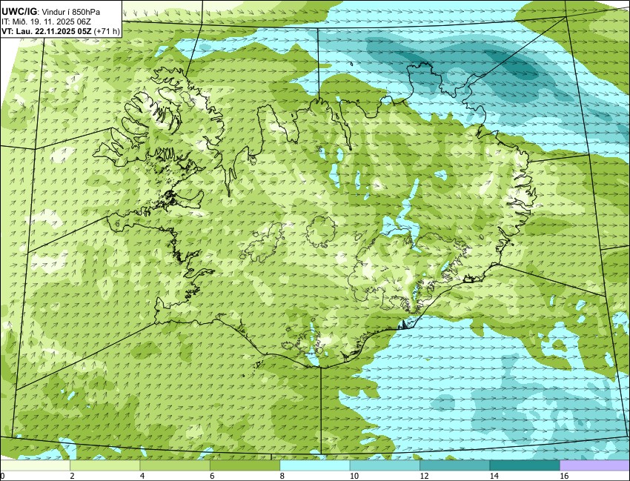The image size is (630, 481).
Task: Click the 12–14 darker teal legend swatch
Action: pos(454,465)
